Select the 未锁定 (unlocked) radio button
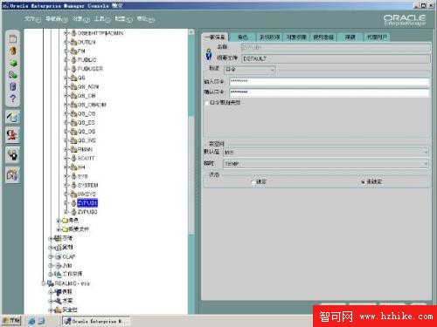The image size is (437, 327). pos(363,182)
